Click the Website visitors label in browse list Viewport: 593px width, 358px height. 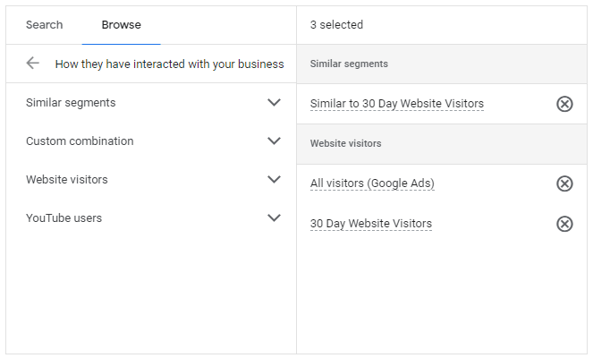pos(66,180)
